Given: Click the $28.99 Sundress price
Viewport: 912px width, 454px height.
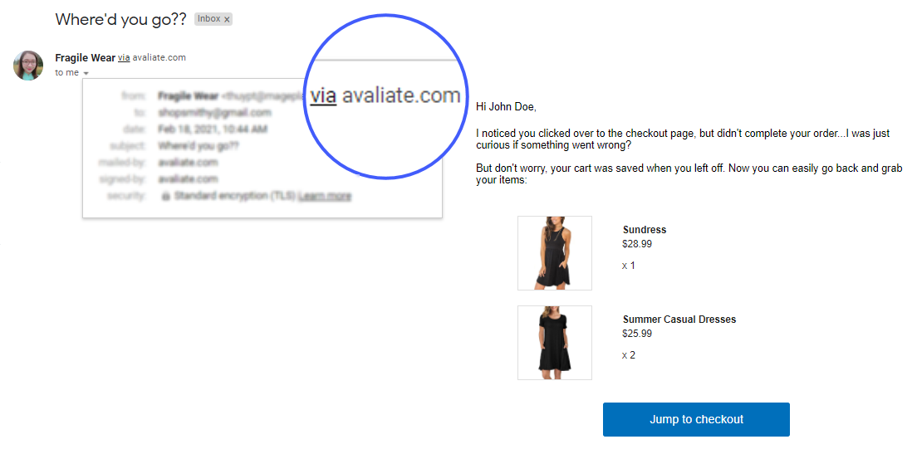Looking at the screenshot, I should (637, 244).
